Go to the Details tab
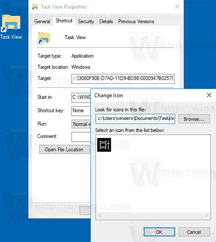216x242 pixels. pos(106,21)
